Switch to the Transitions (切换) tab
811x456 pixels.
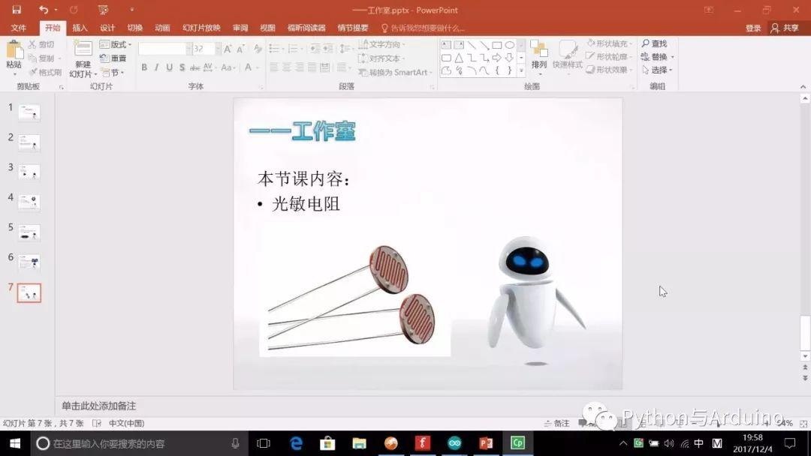tap(134, 28)
